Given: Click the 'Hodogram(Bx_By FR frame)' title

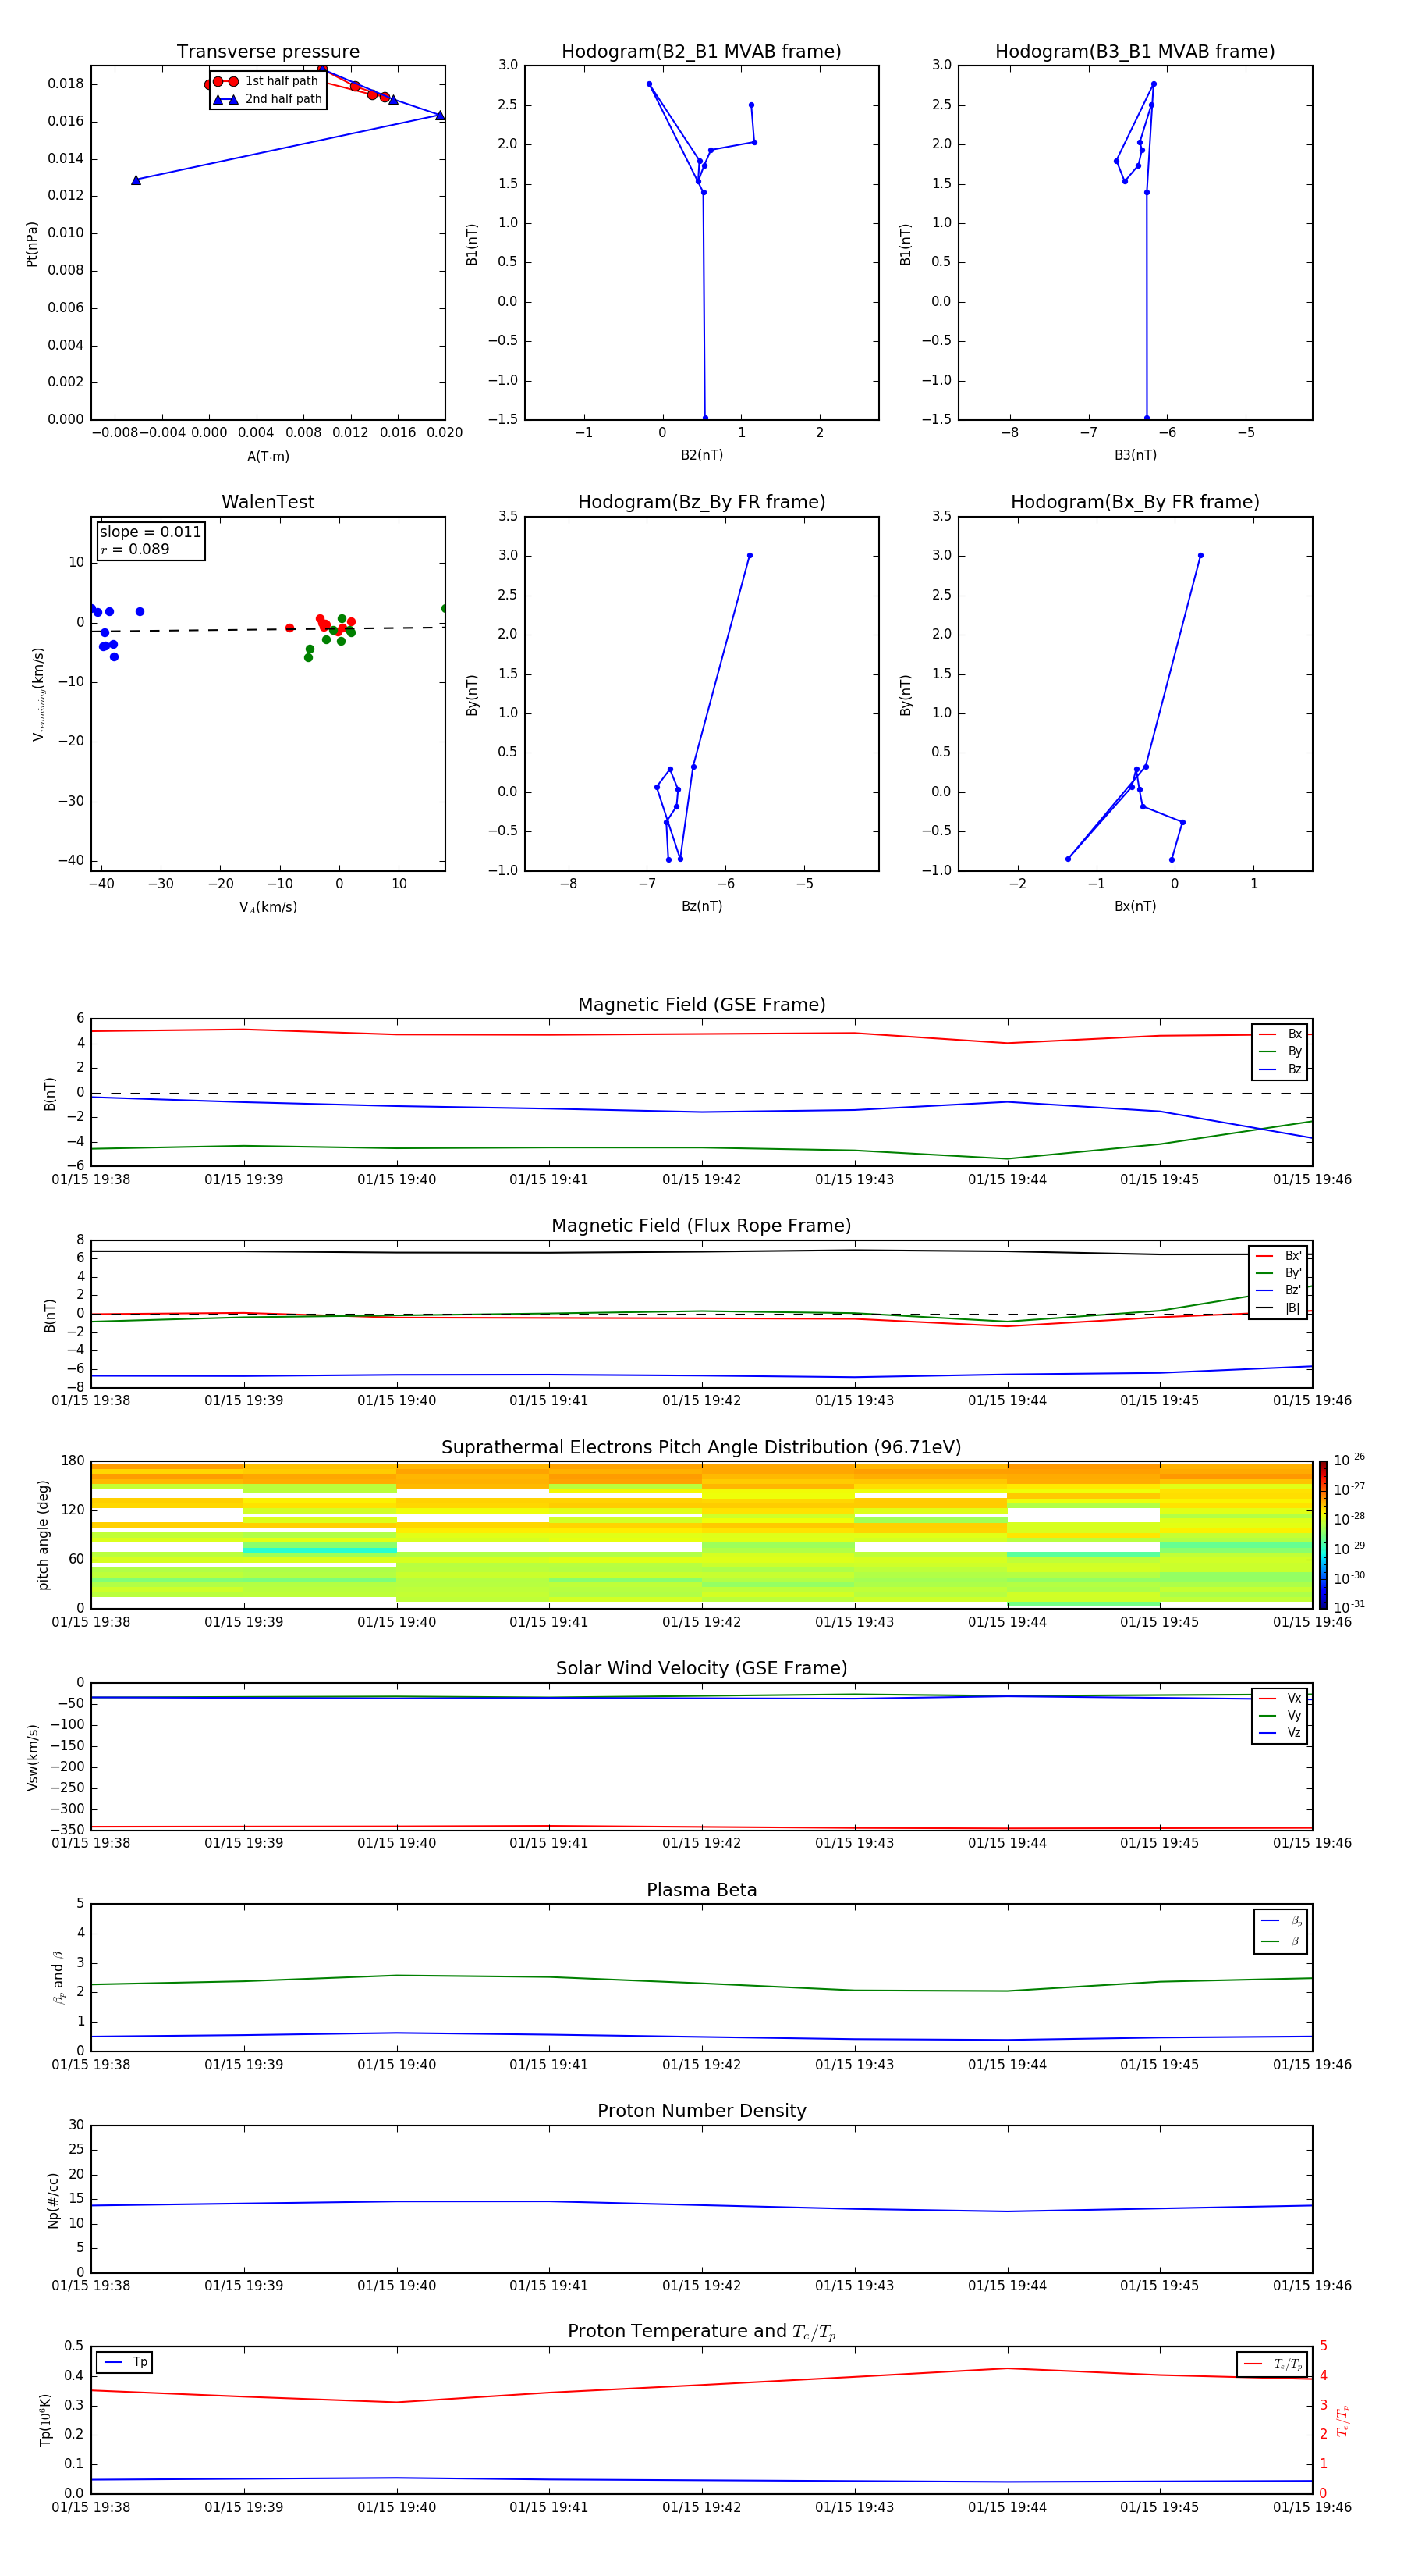Looking at the screenshot, I should pyautogui.click(x=1135, y=502).
